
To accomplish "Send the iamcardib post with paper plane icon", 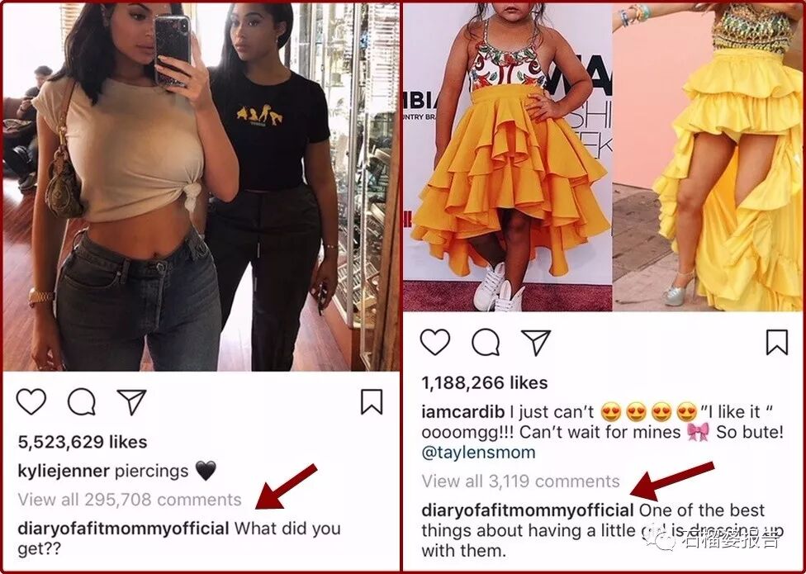I will tap(536, 342).
